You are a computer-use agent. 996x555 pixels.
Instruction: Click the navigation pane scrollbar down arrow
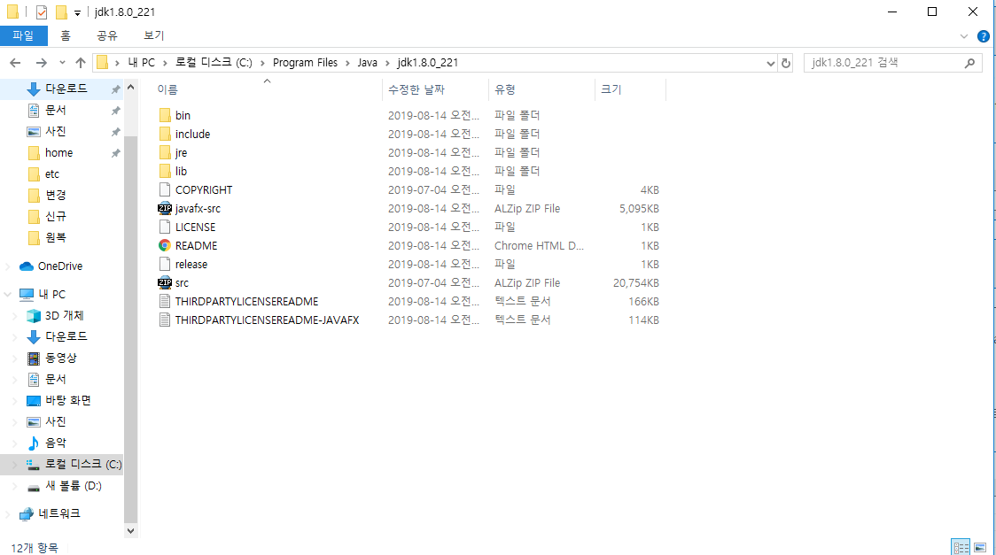[x=131, y=531]
